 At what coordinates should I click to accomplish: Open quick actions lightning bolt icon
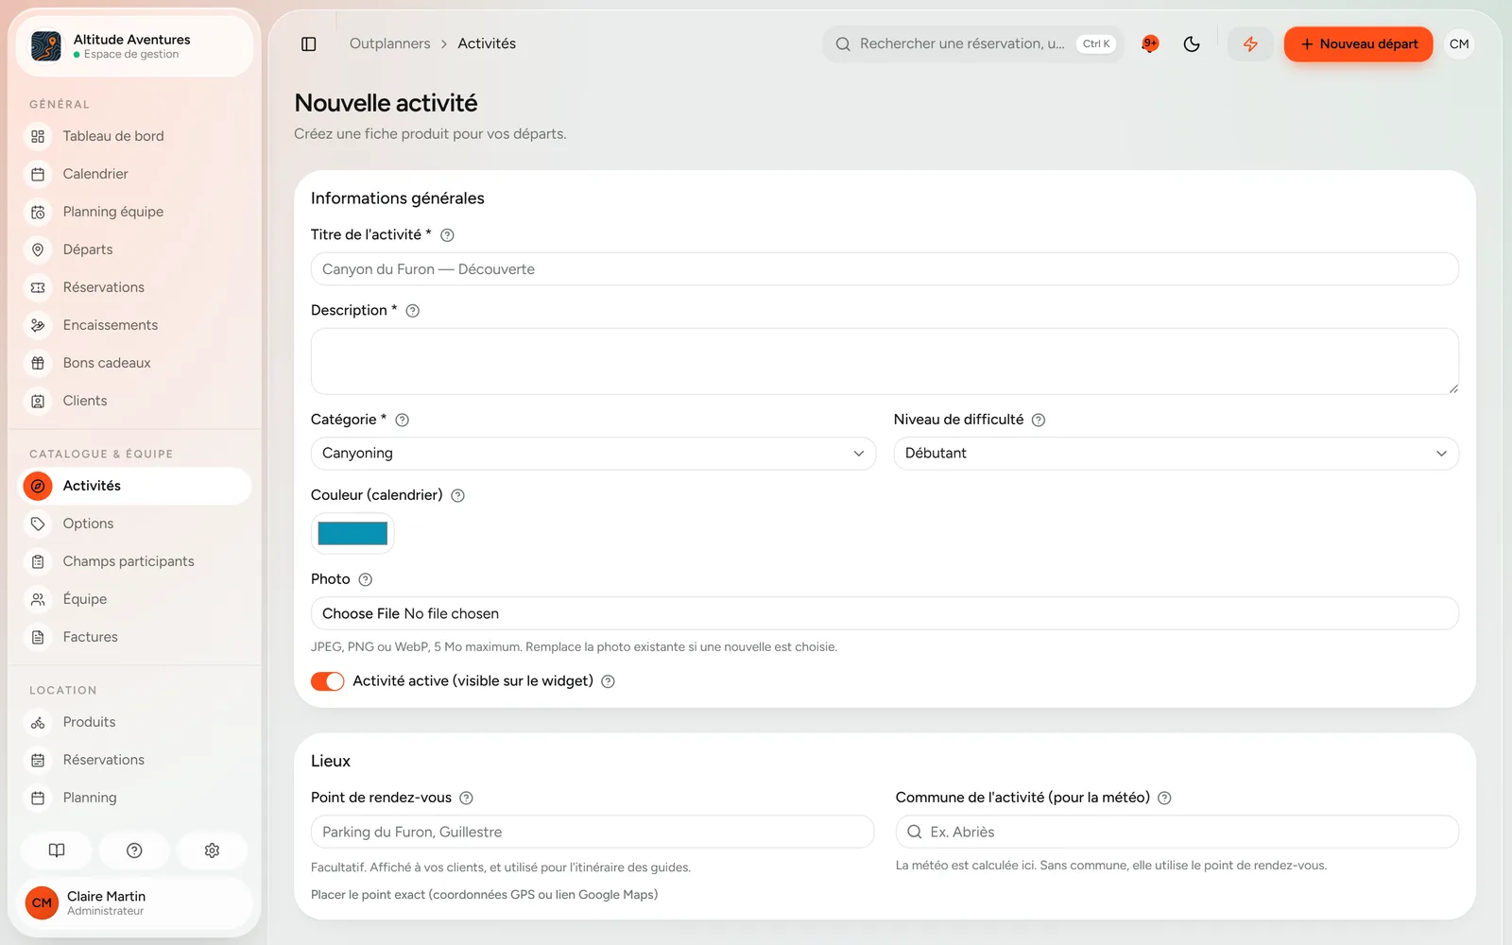point(1250,44)
